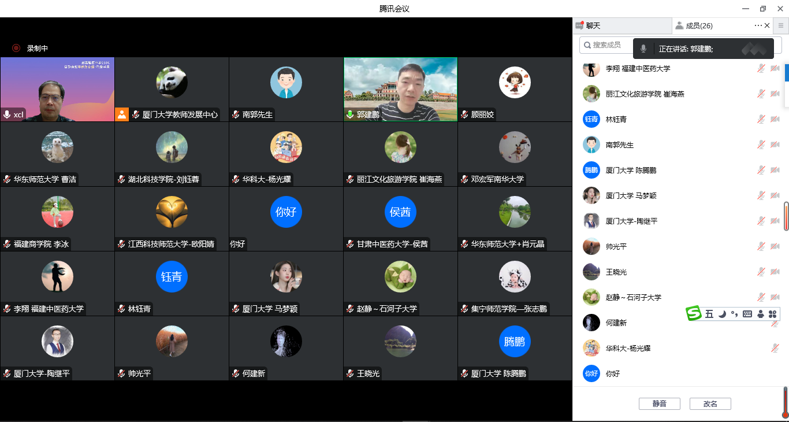Click the muted camera icon for 林钰青
This screenshot has width=789, height=422.
point(775,119)
